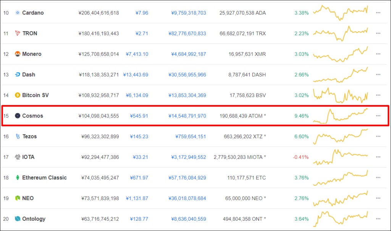Click Cosmos's volume ¥14,548,791,970
This screenshot has height=231, width=391.
point(187,116)
